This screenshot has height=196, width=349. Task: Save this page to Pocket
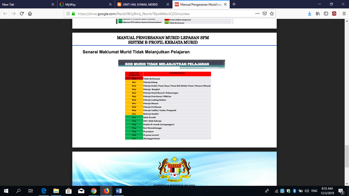click(265, 14)
